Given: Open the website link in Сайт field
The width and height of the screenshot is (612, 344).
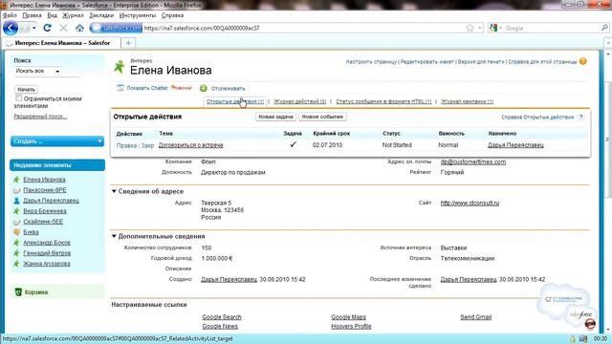Looking at the screenshot, I should [x=470, y=203].
